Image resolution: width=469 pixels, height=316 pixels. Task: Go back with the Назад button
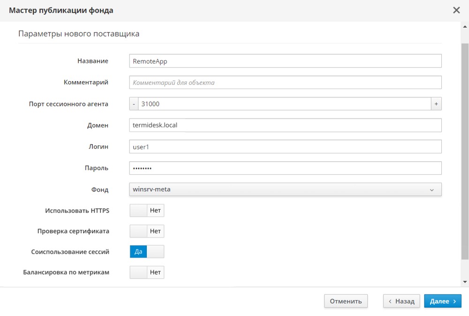401,301
